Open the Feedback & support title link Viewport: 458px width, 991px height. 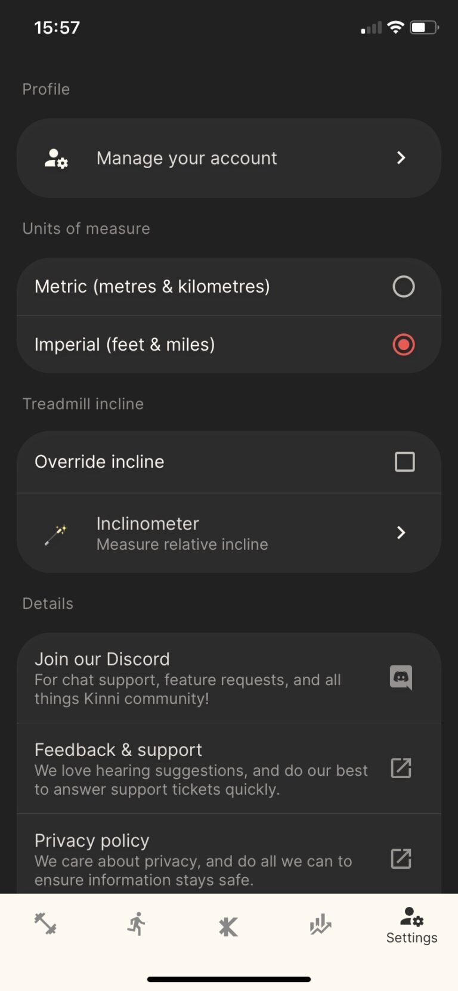pyautogui.click(x=118, y=750)
